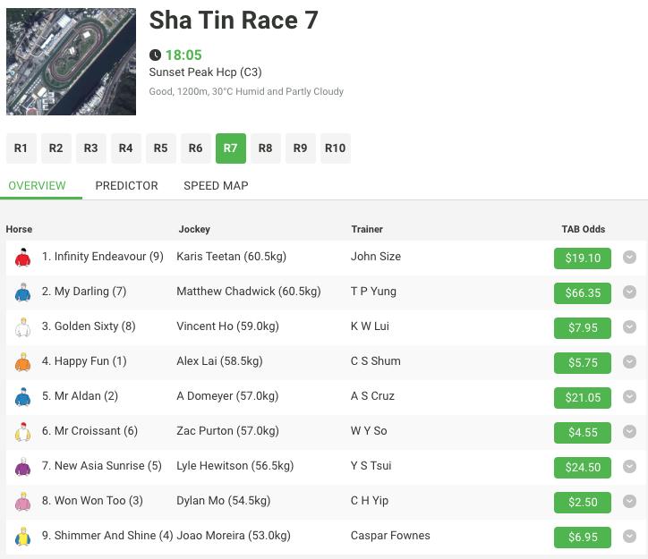Expand Mr Aldan row details chevron
This screenshot has width=648, height=559.
tap(629, 397)
